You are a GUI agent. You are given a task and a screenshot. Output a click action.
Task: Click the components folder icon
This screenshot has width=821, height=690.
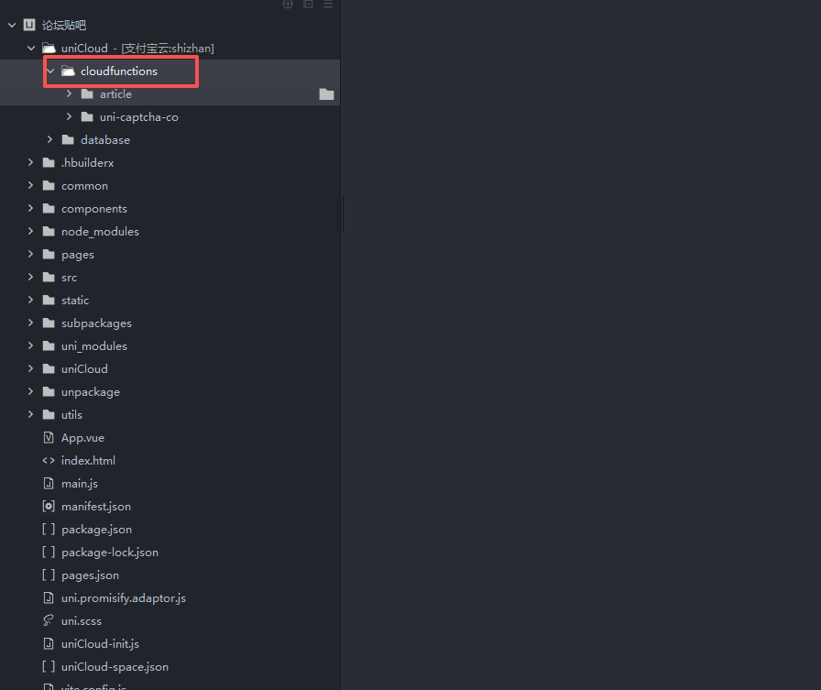[x=49, y=208]
